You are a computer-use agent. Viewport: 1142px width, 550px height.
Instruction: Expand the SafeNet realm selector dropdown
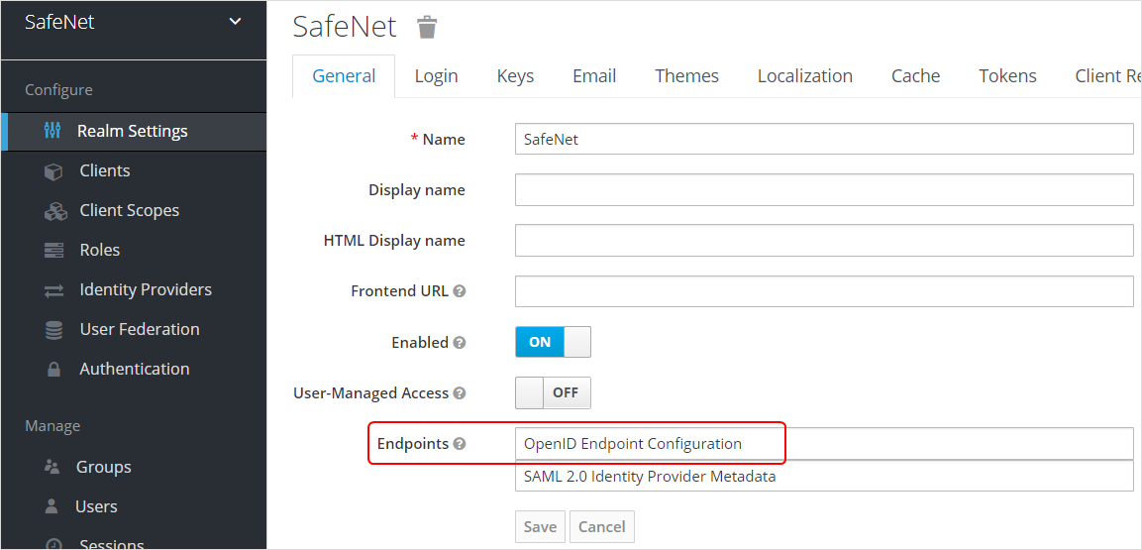click(235, 22)
